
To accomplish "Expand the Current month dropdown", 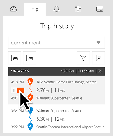I will coord(56,42).
